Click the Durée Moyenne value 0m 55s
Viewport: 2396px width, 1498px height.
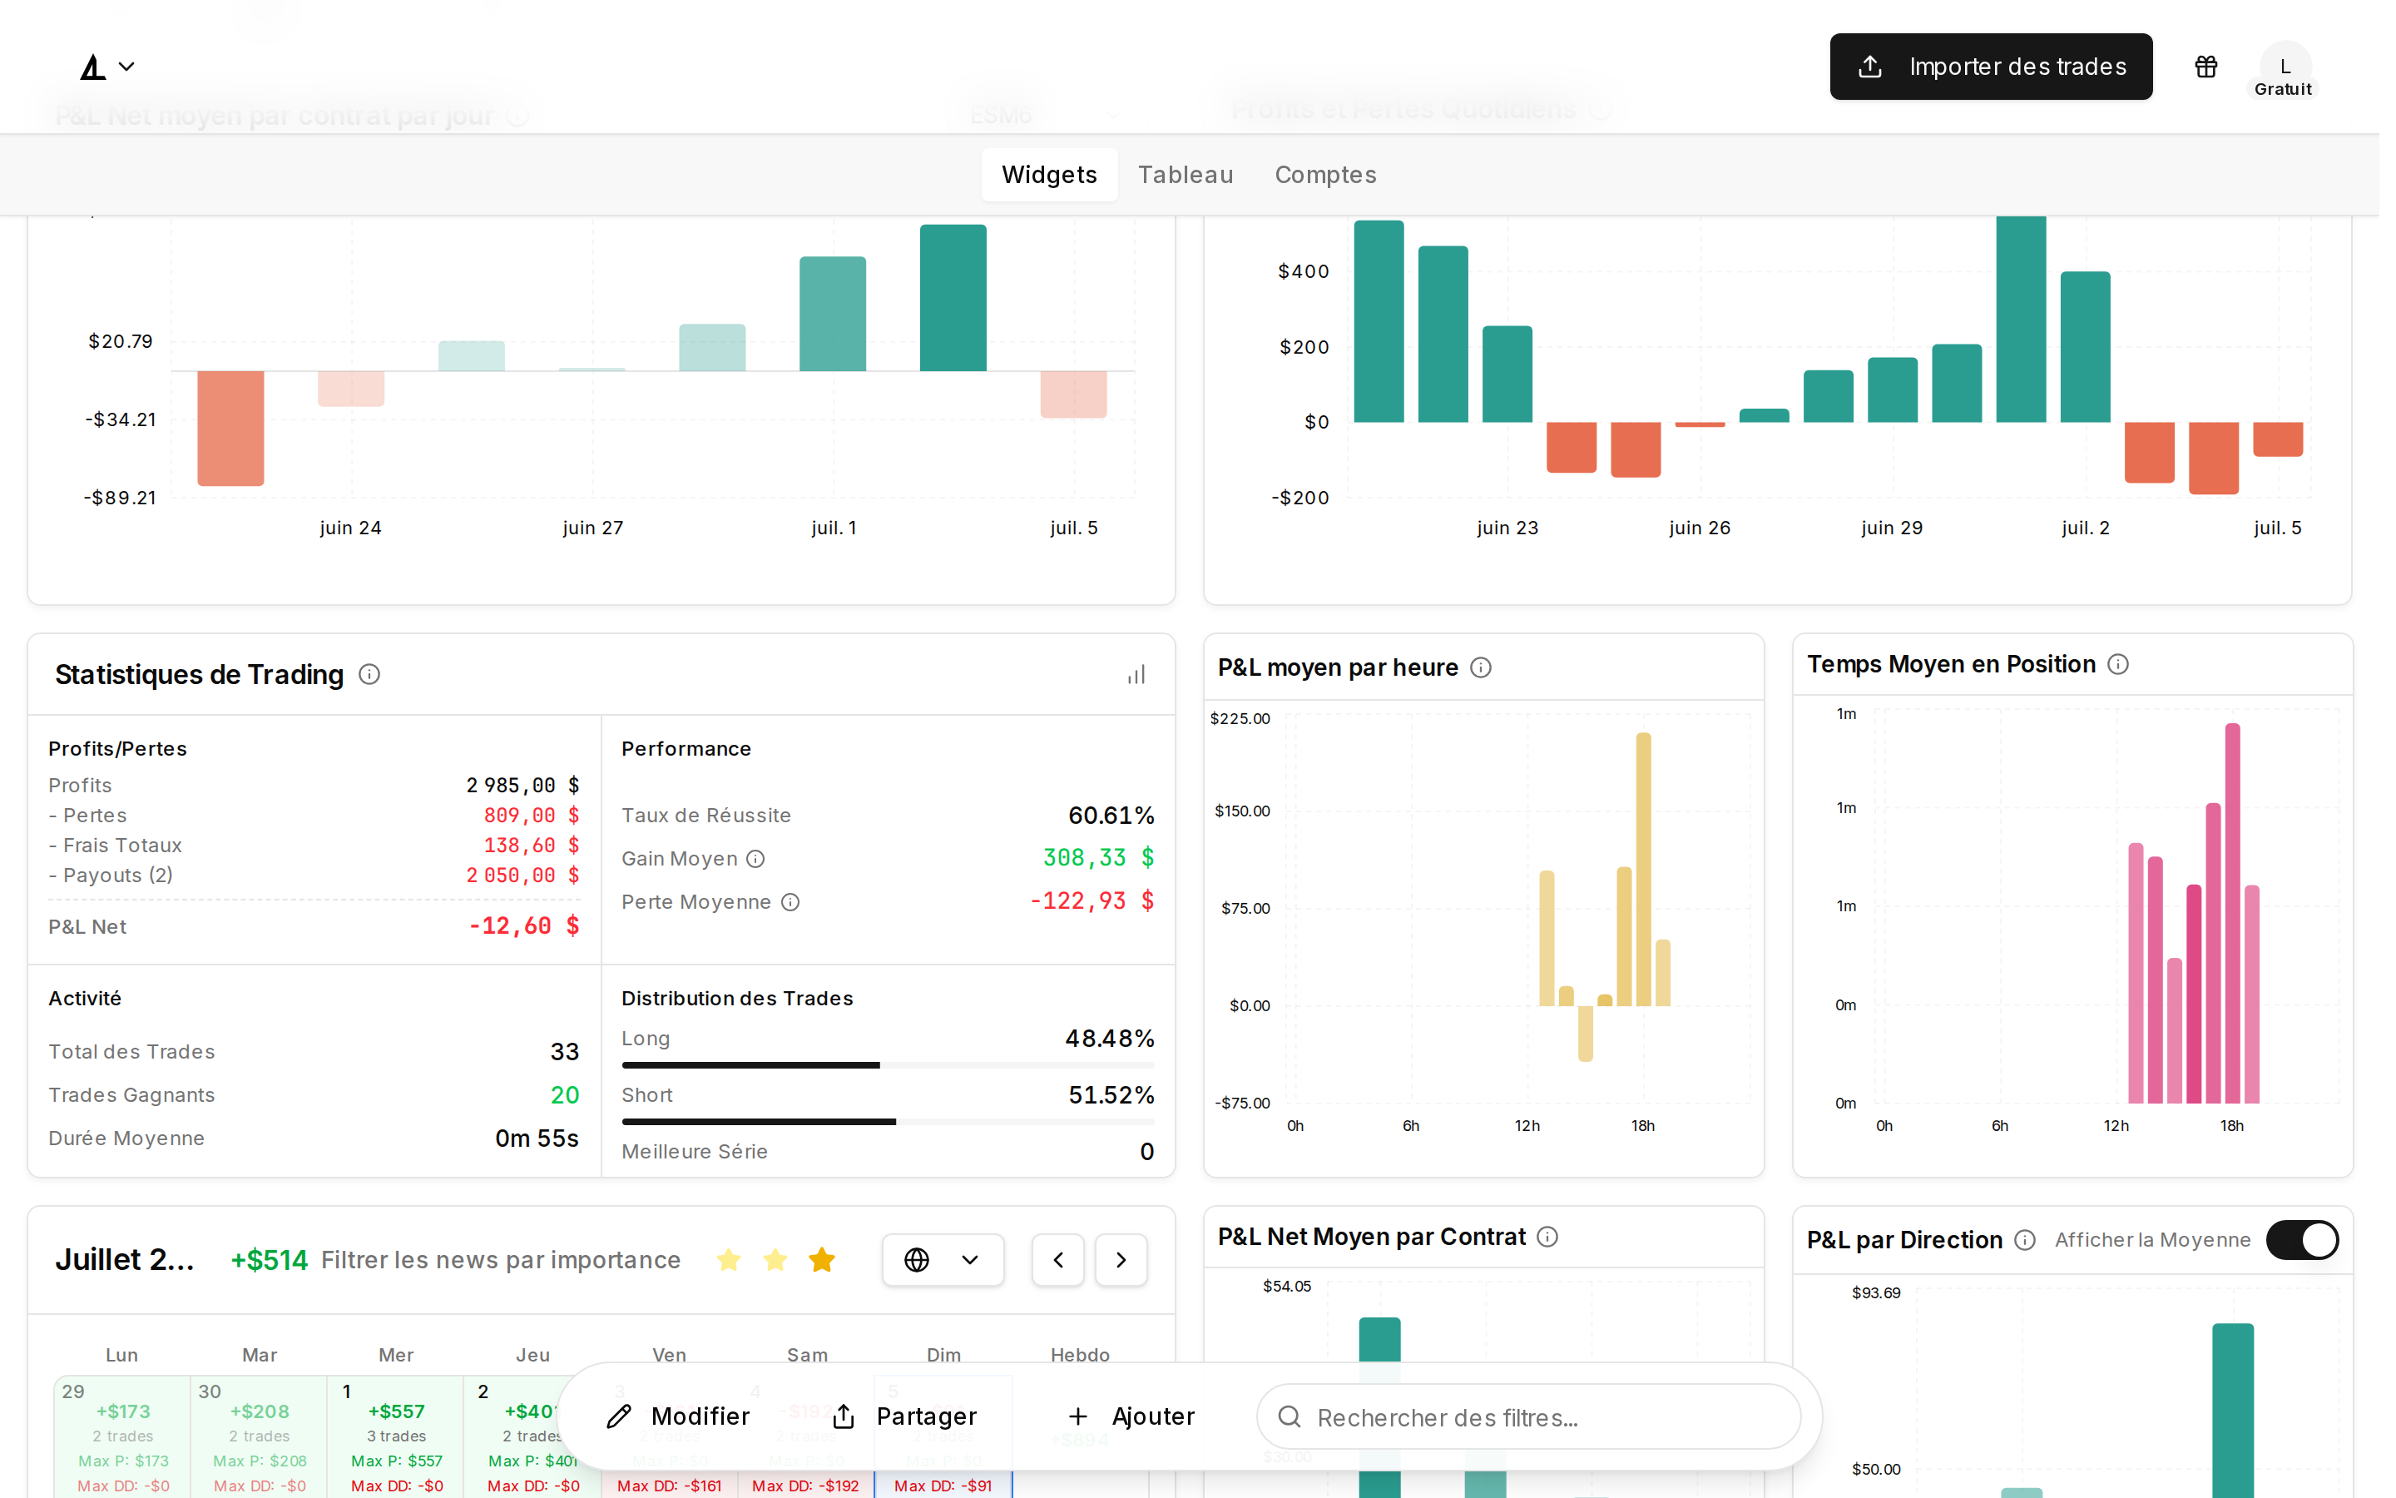click(x=537, y=1139)
